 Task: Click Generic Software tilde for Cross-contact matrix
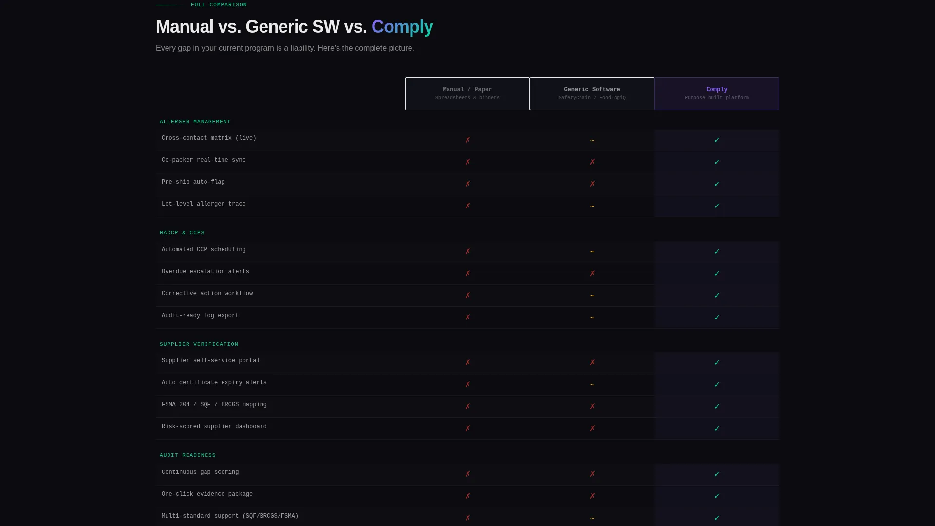[x=592, y=140]
